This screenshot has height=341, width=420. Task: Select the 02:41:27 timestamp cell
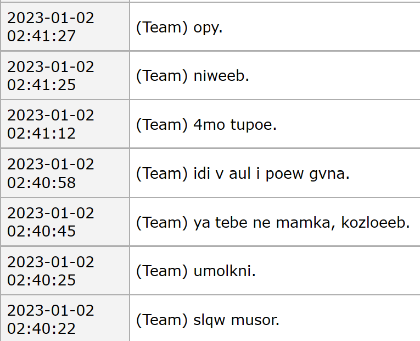pos(51,27)
